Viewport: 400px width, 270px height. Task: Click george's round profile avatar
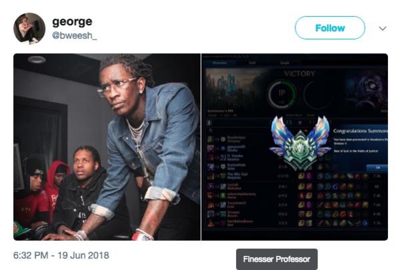click(x=29, y=28)
